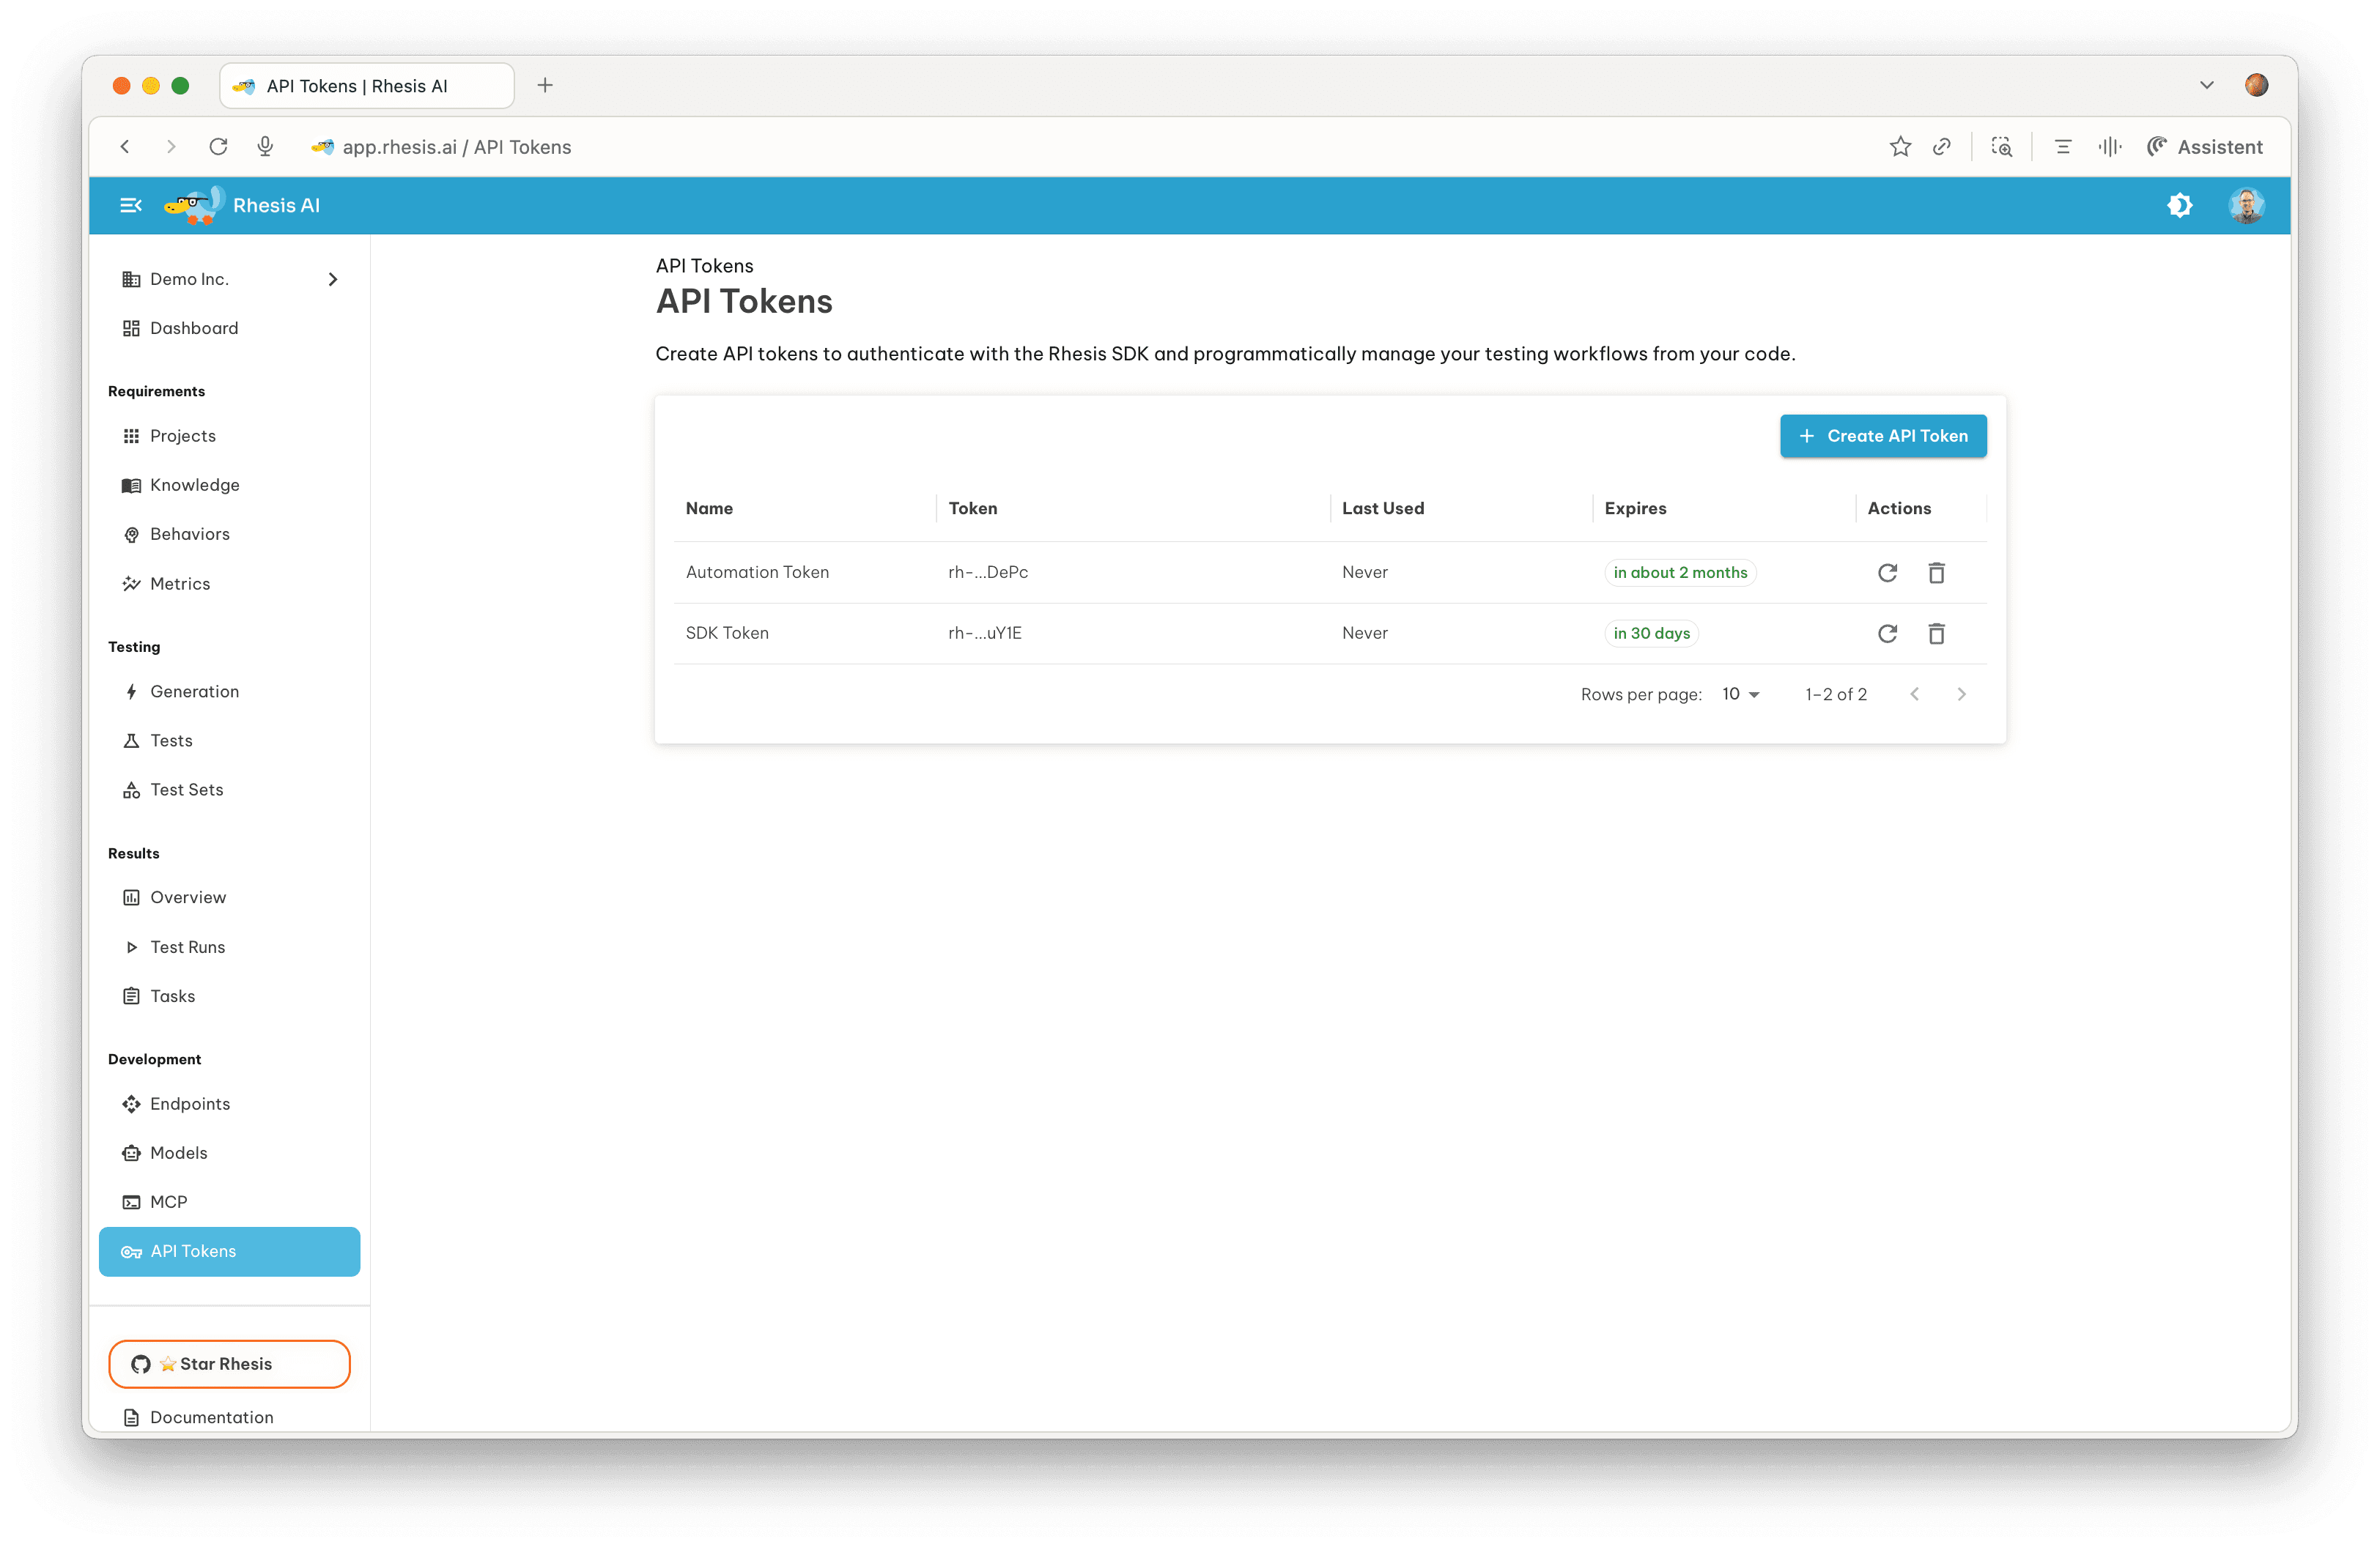The width and height of the screenshot is (2380, 1547).
Task: Star Rhesis on GitHub
Action: 229,1363
